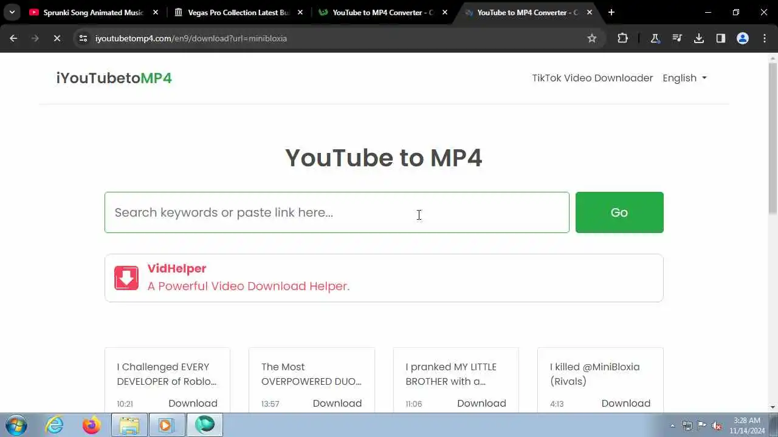
Task: Open the Chrome profile avatar
Action: [x=743, y=38]
